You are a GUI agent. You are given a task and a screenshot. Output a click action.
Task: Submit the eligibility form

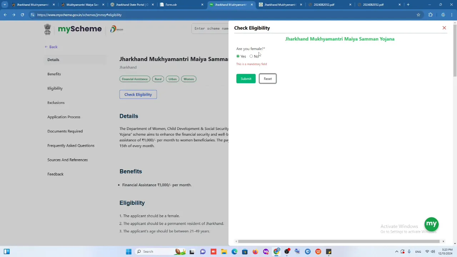246,79
